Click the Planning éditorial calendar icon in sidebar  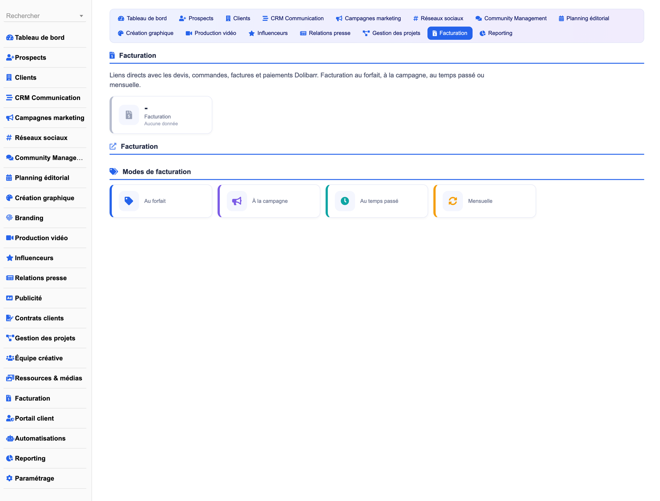(x=9, y=178)
